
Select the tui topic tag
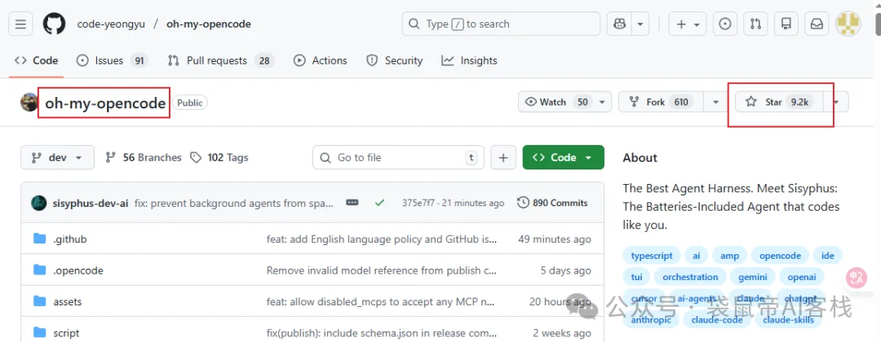(636, 277)
